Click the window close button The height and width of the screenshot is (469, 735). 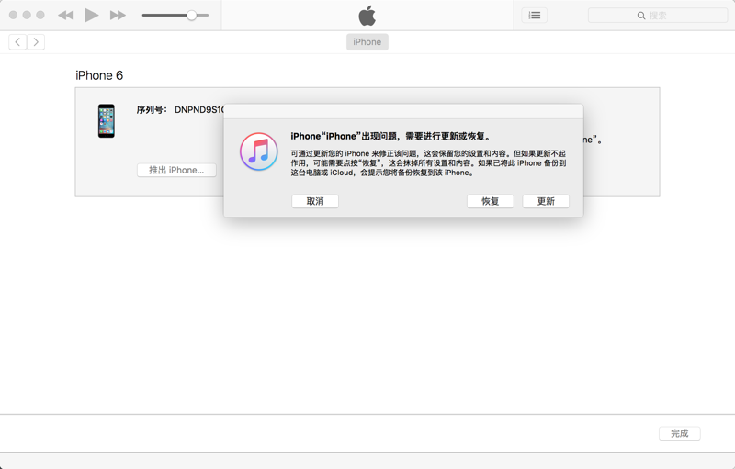click(13, 15)
